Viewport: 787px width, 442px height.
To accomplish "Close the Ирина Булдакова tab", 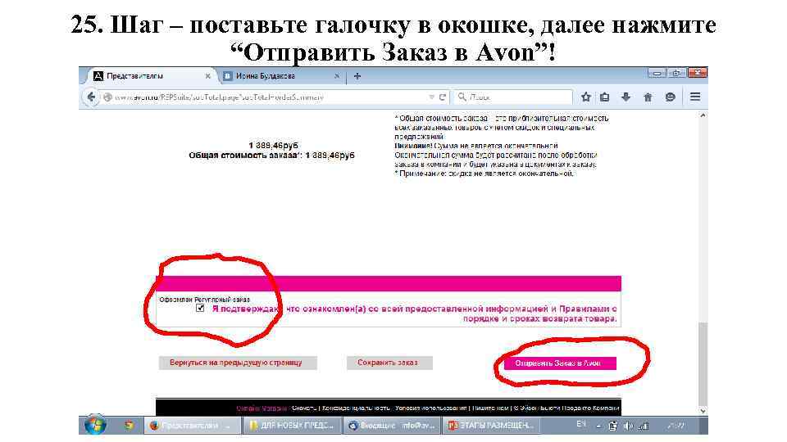I will [337, 76].
